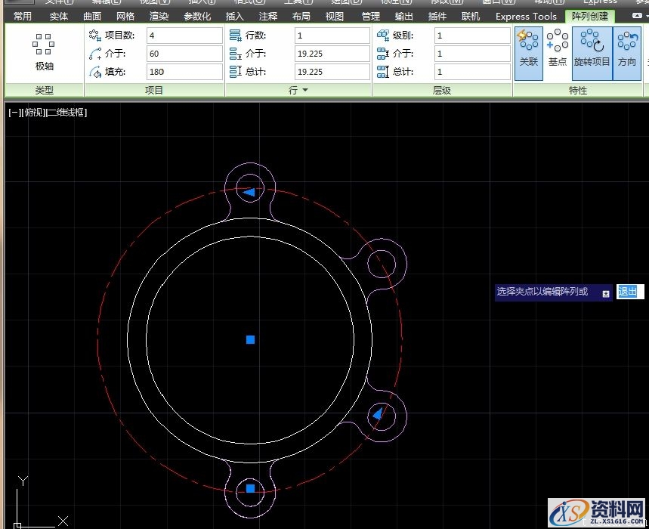
Task: Click the 行数 row count icon
Action: (235, 36)
